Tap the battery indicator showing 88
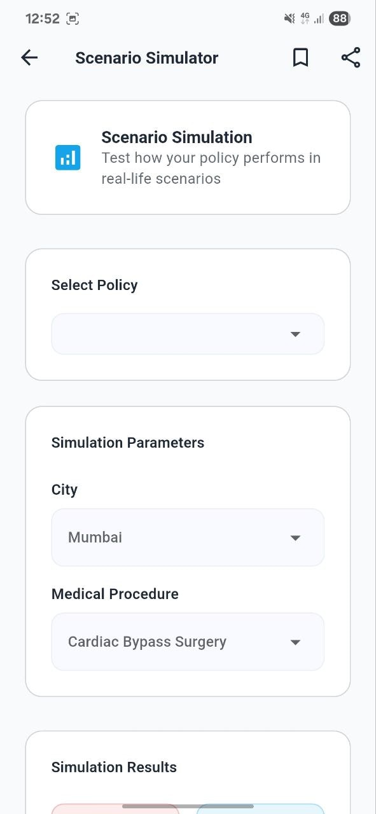 coord(340,18)
